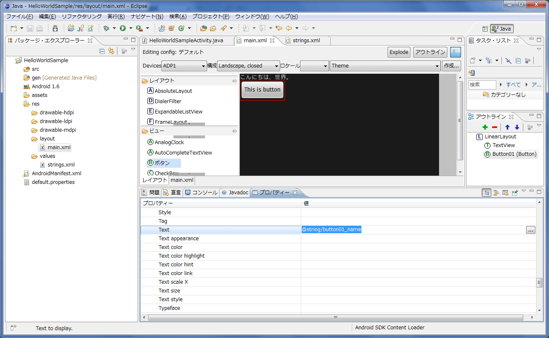Click the Pin to Selection icon in Properties
549x338 pixels.
tap(515, 193)
